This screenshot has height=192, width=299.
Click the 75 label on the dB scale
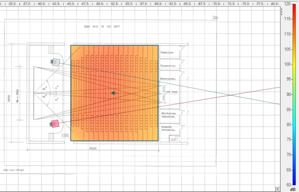click(289, 139)
